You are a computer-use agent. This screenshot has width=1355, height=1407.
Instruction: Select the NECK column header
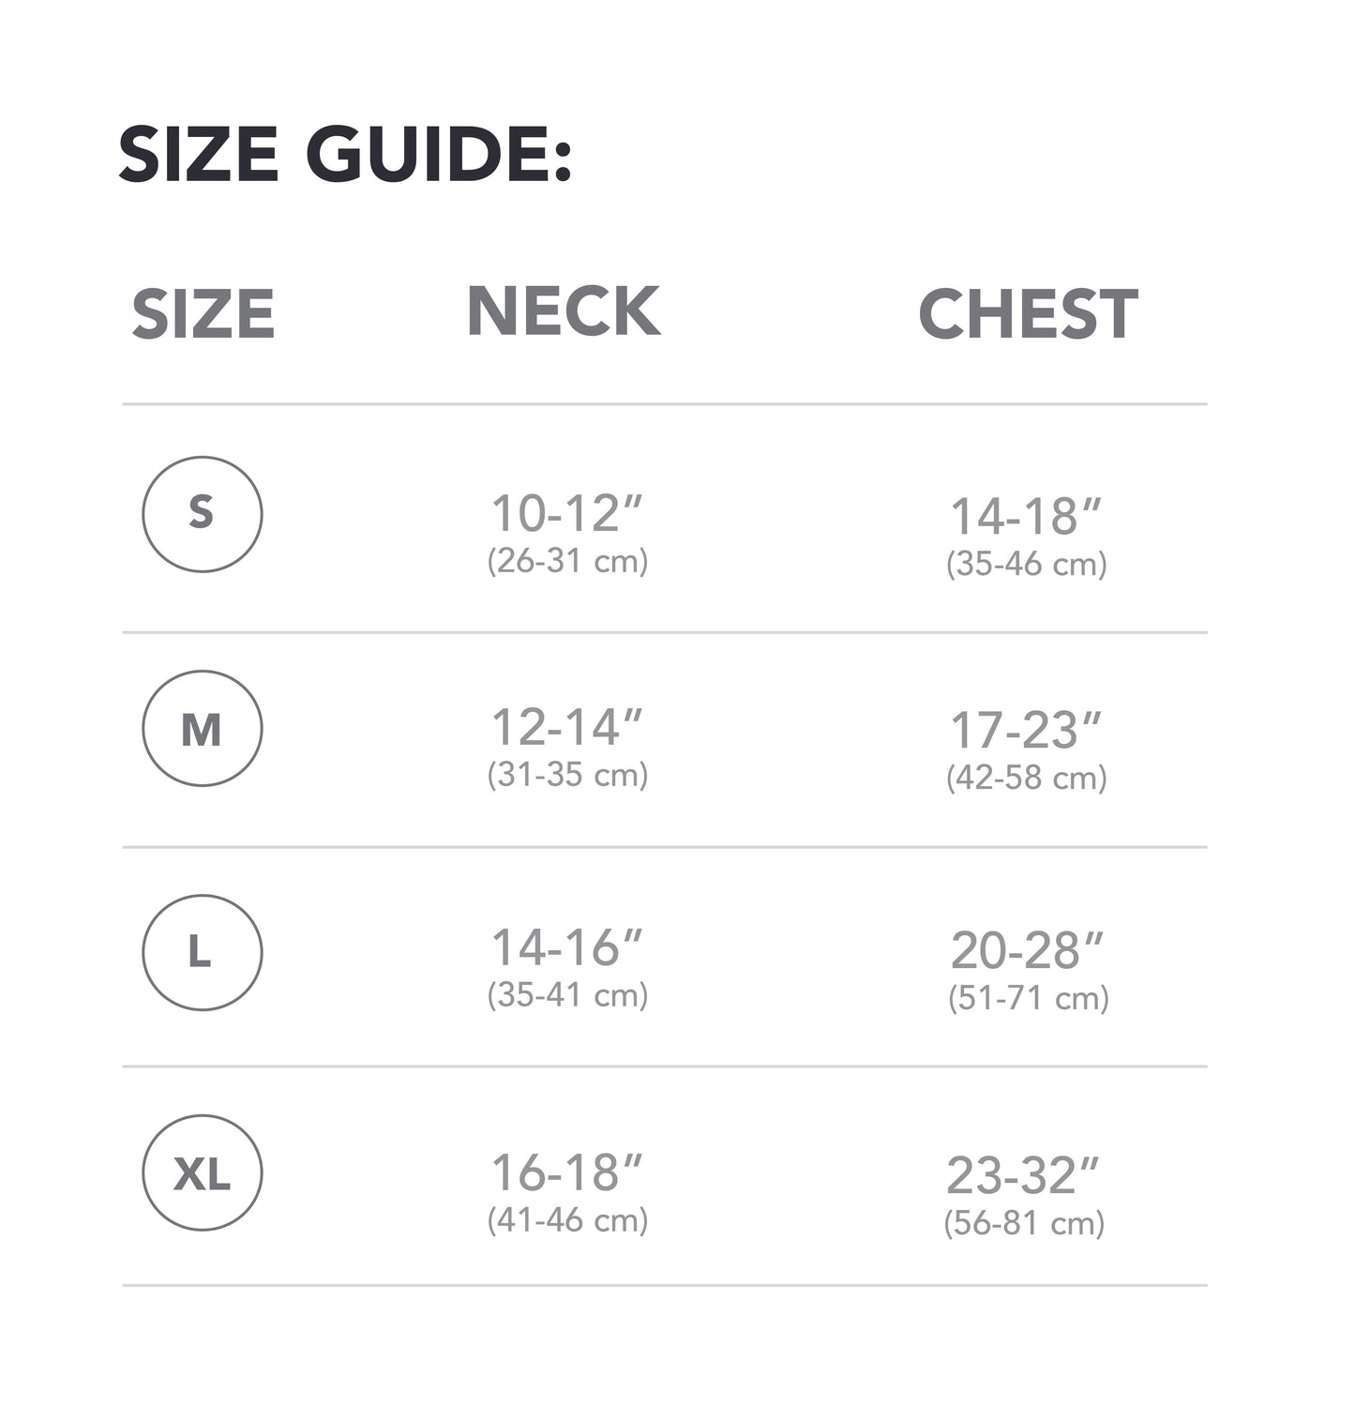(564, 311)
